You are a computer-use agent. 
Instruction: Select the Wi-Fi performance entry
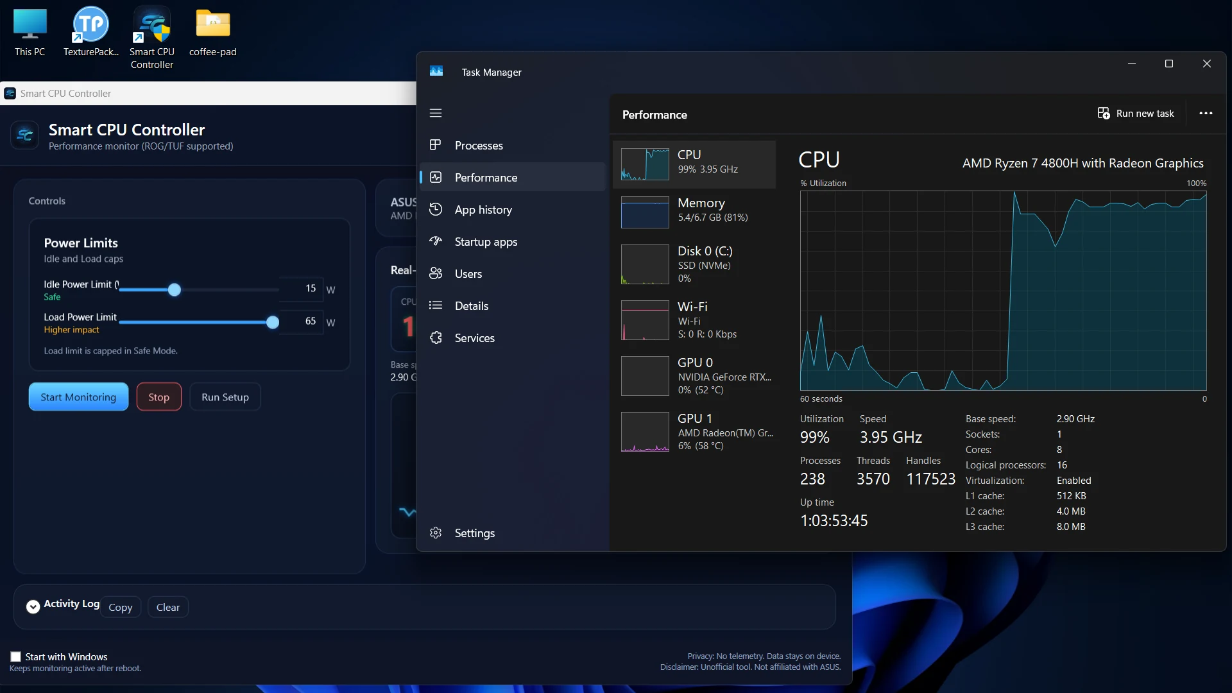pyautogui.click(x=694, y=320)
